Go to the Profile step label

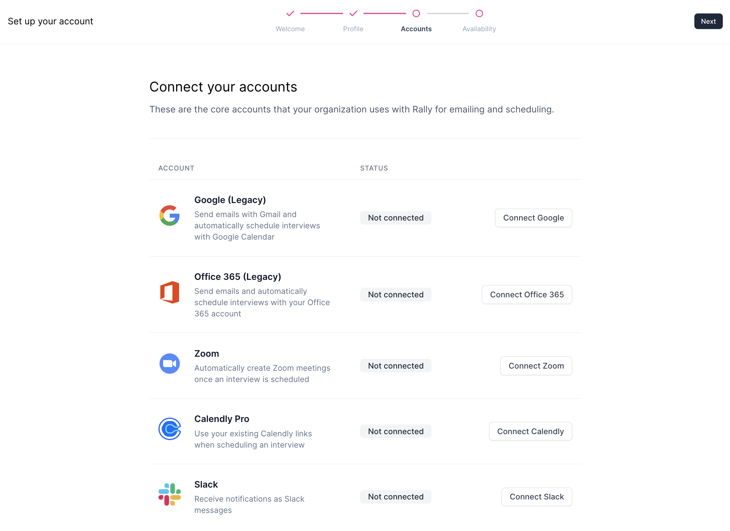[x=353, y=29]
